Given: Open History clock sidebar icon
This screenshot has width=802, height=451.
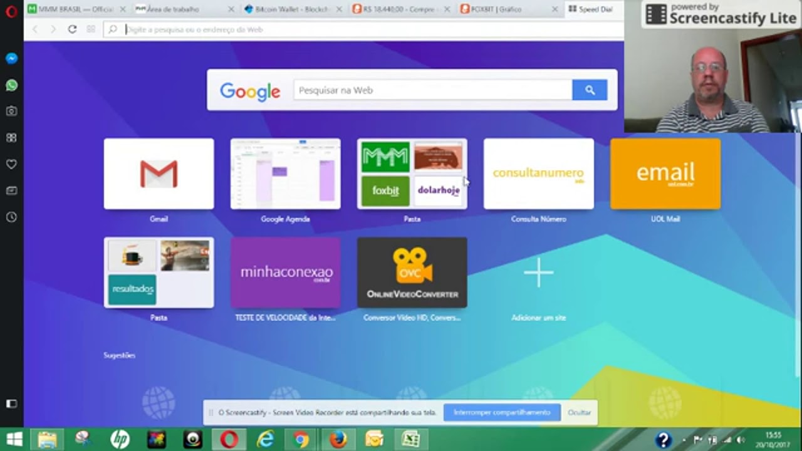Looking at the screenshot, I should [11, 217].
